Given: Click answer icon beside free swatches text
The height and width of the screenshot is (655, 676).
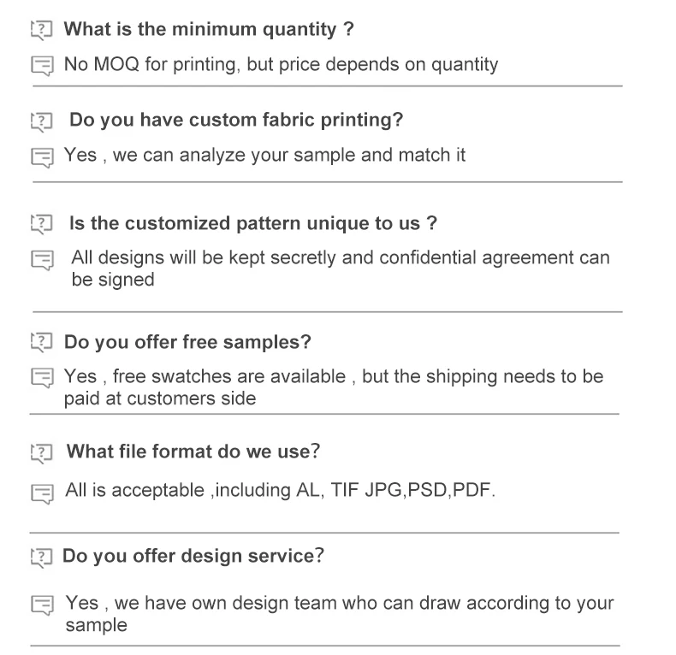Looking at the screenshot, I should click(x=42, y=378).
